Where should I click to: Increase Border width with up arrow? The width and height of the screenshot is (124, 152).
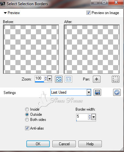click(90, 115)
